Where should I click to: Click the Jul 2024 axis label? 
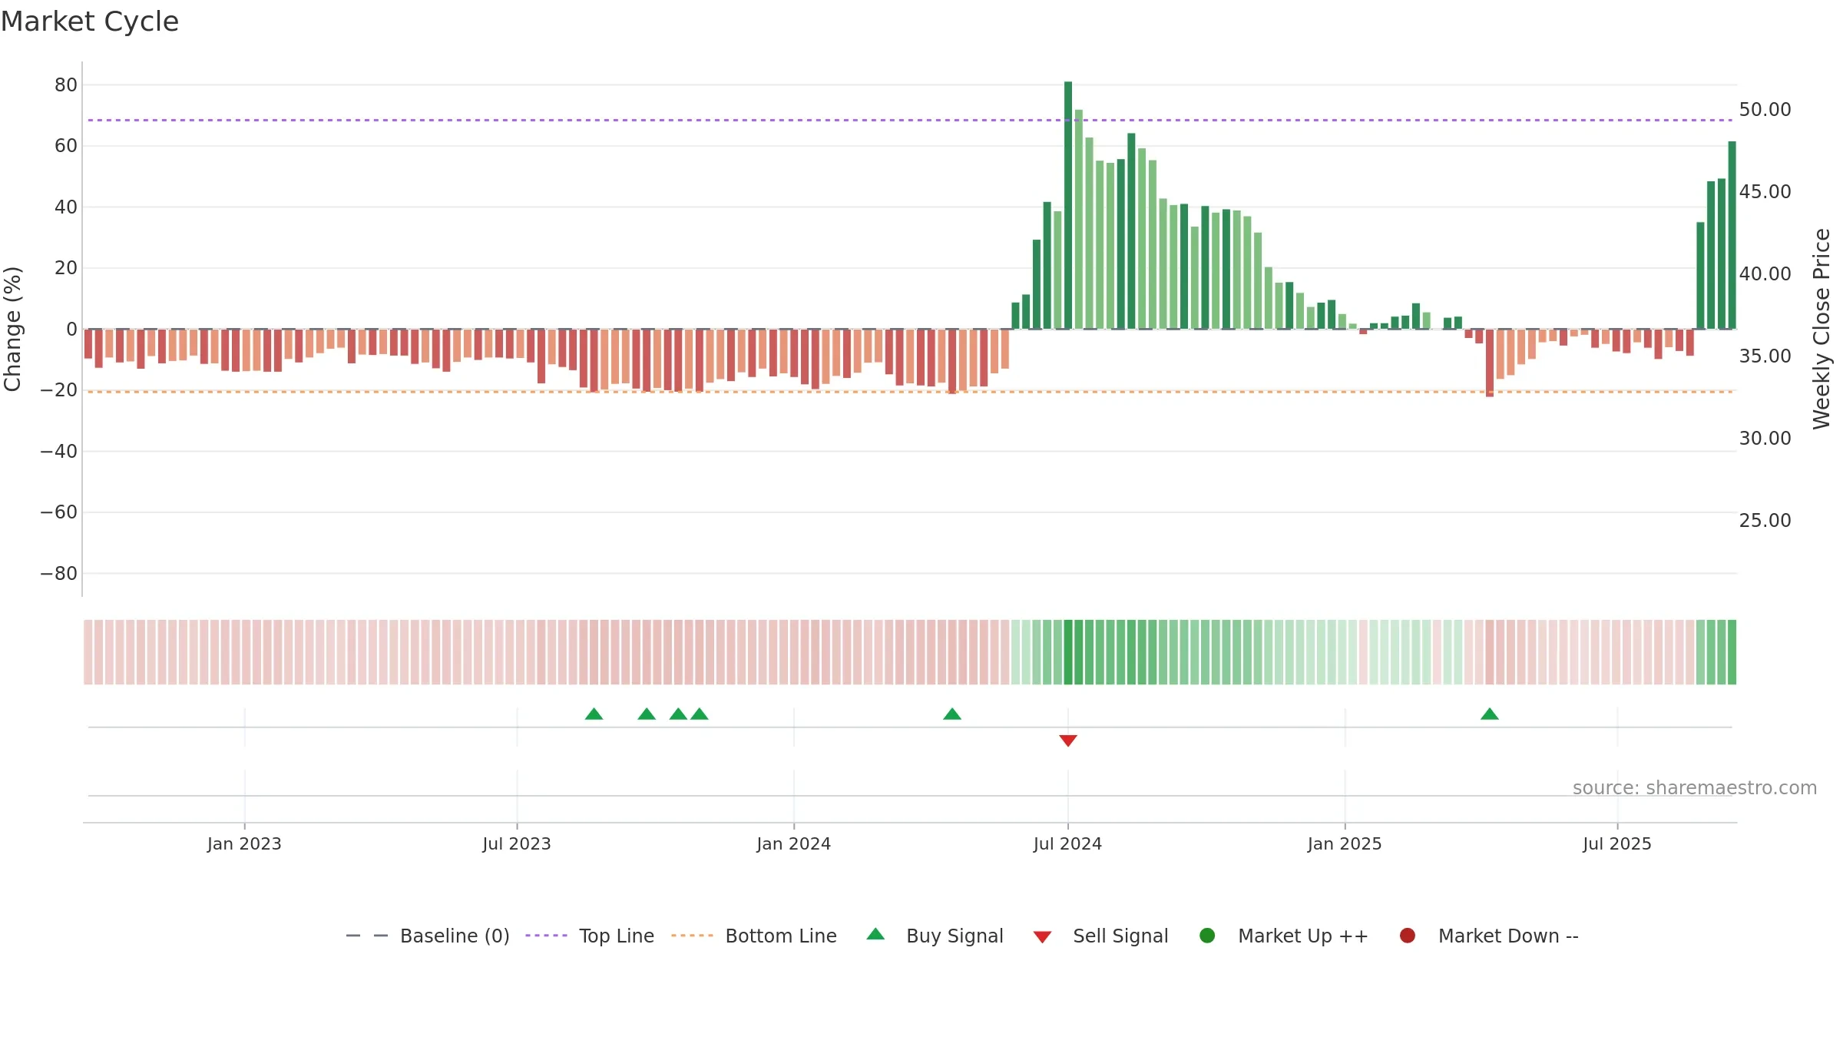pos(1067,843)
